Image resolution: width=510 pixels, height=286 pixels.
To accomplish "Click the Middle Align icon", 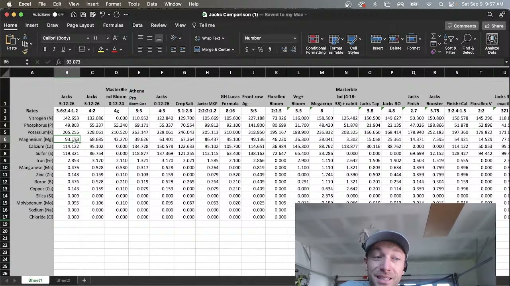I will point(149,38).
